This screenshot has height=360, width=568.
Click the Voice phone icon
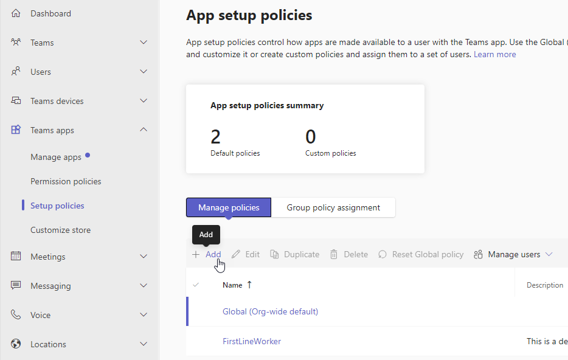coord(16,315)
